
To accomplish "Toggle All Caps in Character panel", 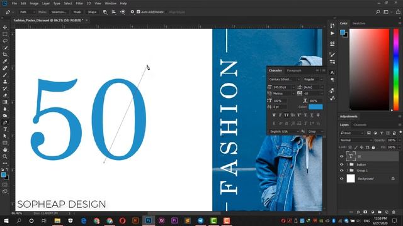I will 287,116.
